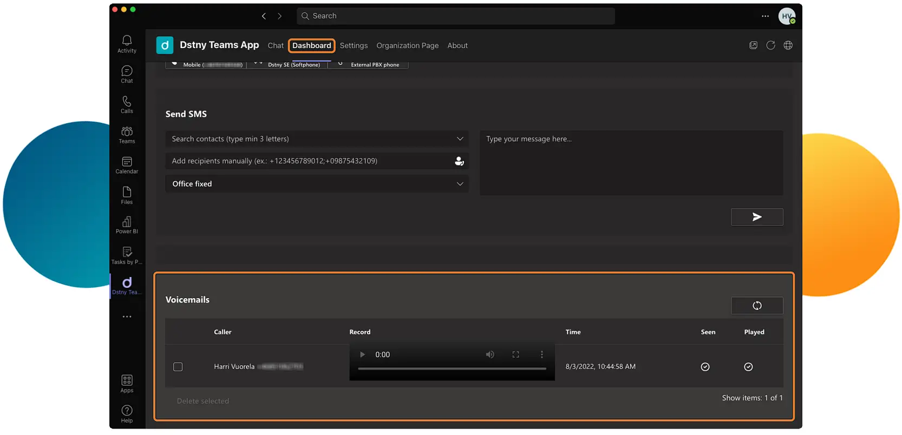
Task: Open Power BI app in sidebar
Action: [127, 225]
